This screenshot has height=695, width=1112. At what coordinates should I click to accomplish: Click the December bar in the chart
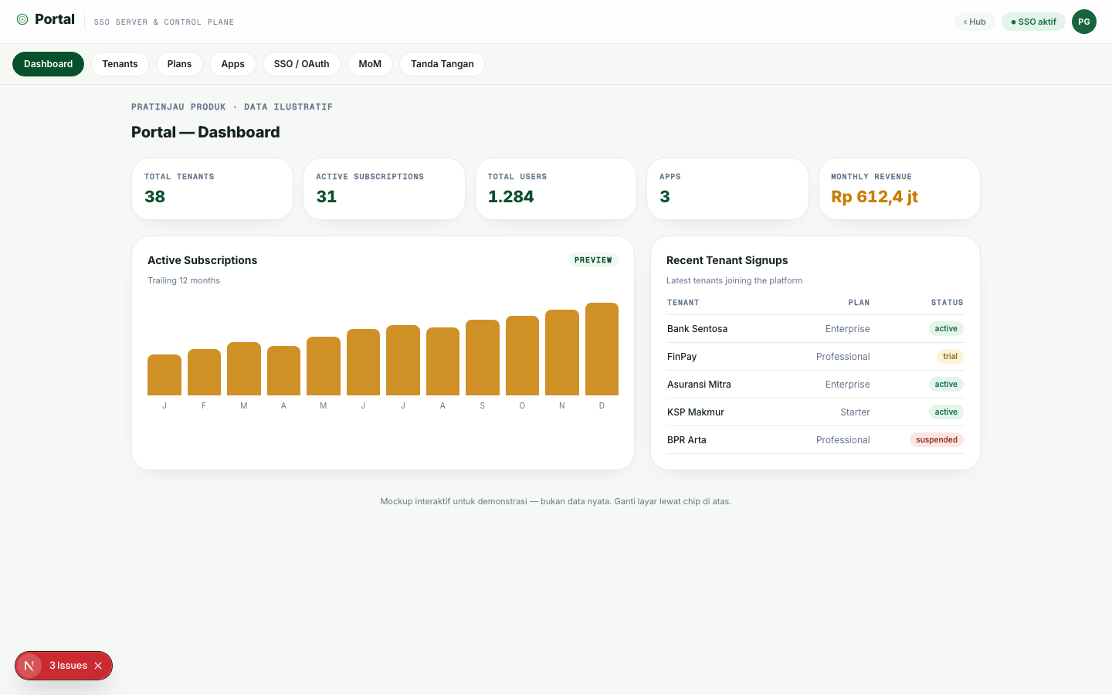[602, 349]
